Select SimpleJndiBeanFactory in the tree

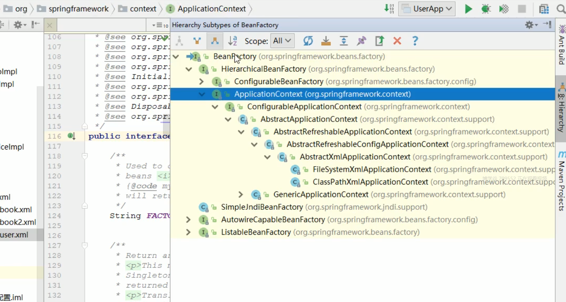click(x=262, y=207)
